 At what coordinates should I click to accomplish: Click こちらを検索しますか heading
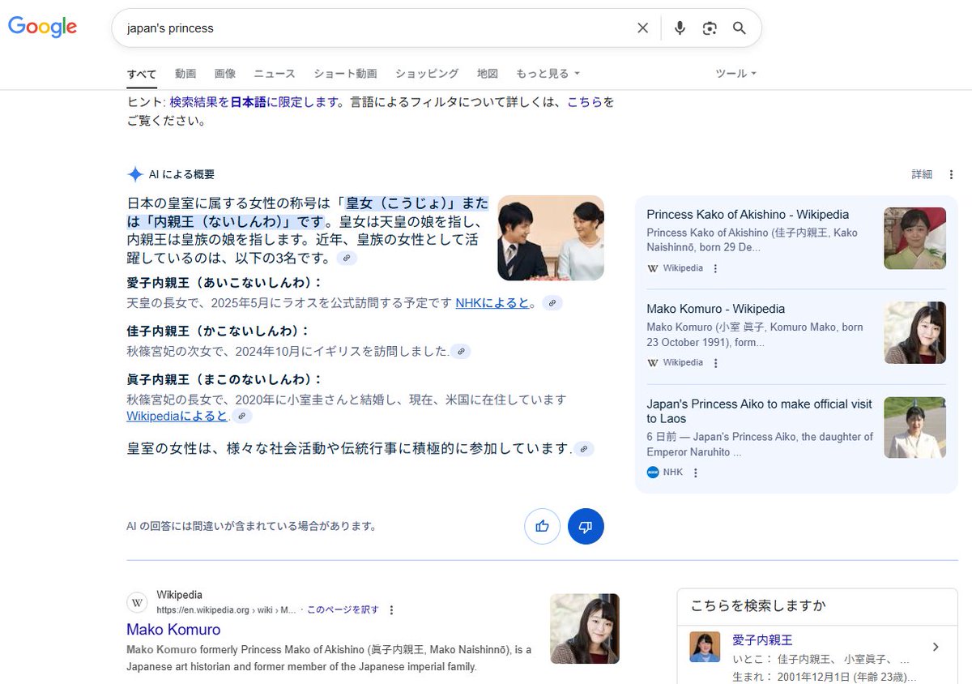(758, 605)
